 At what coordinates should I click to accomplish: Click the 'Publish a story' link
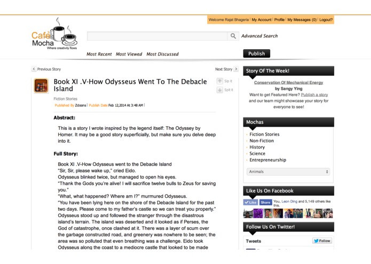pyautogui.click(x=314, y=95)
